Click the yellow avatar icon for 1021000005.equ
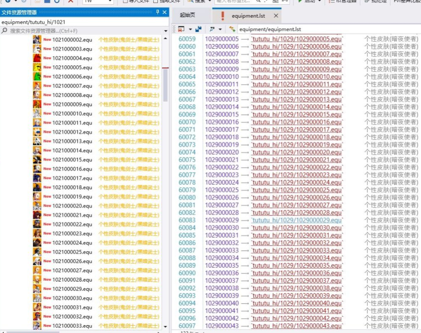 tap(37, 68)
